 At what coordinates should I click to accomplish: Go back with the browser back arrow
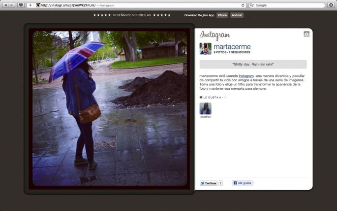[6, 5]
